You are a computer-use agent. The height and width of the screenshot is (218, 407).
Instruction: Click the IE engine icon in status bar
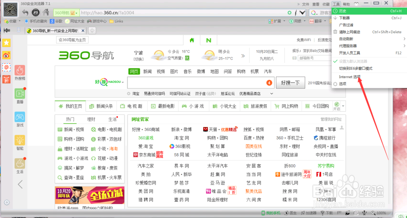click(347, 213)
